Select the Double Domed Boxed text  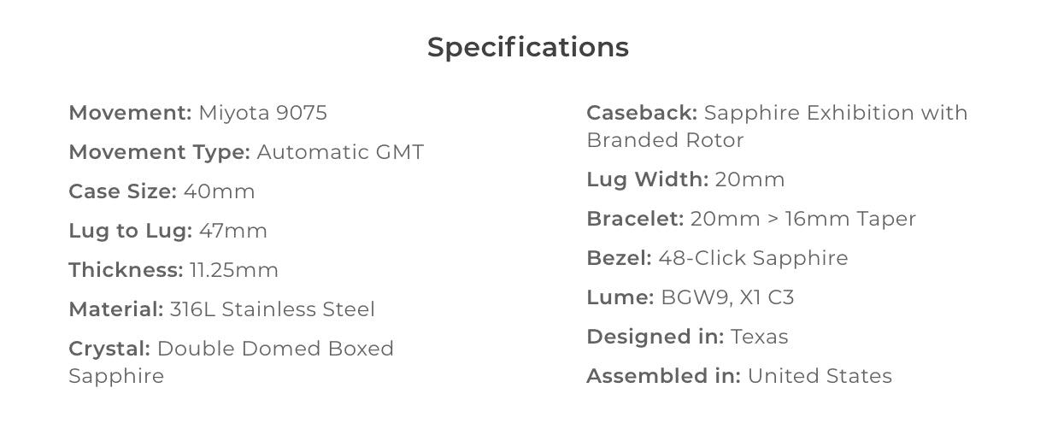276,349
